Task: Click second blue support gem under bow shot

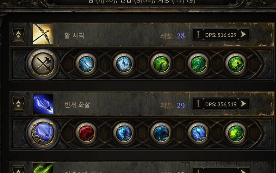Action: tap(124, 64)
